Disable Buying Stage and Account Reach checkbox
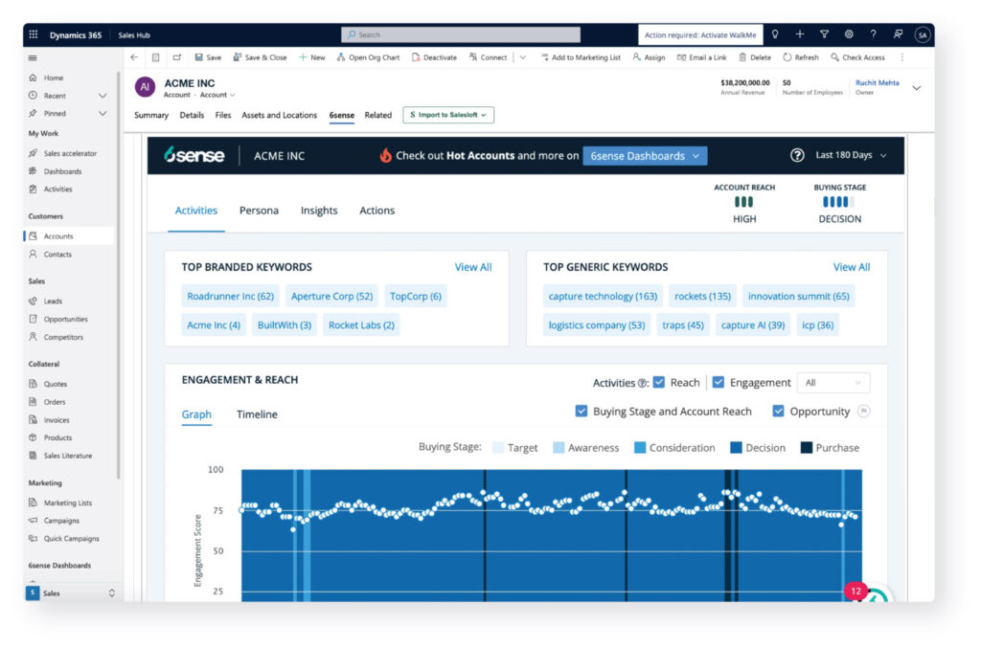 [582, 412]
